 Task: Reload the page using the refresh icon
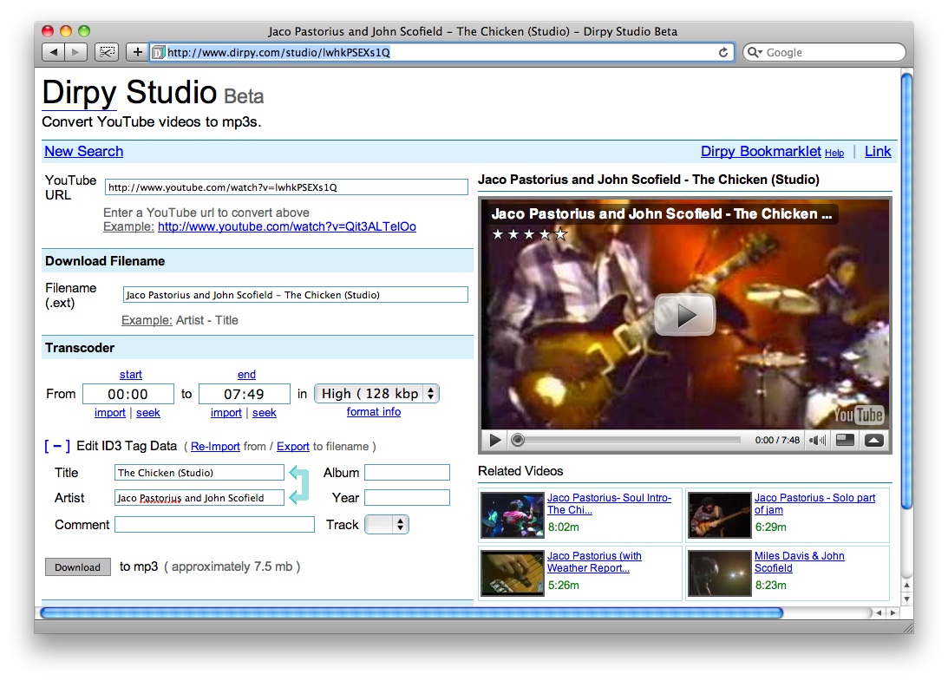click(723, 53)
